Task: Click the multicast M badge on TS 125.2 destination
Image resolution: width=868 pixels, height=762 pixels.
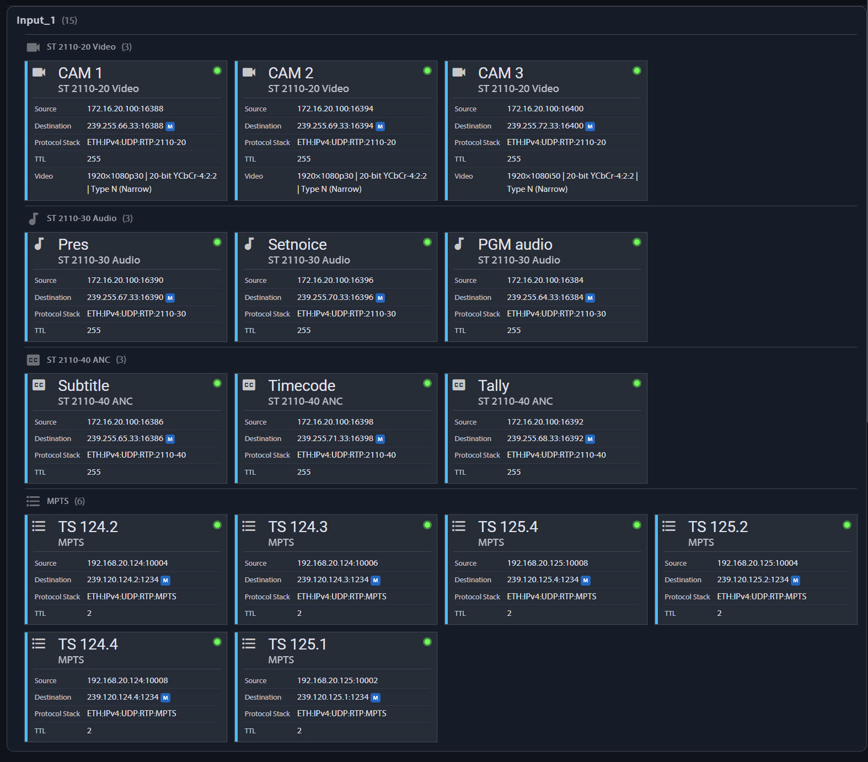Action: tap(795, 580)
